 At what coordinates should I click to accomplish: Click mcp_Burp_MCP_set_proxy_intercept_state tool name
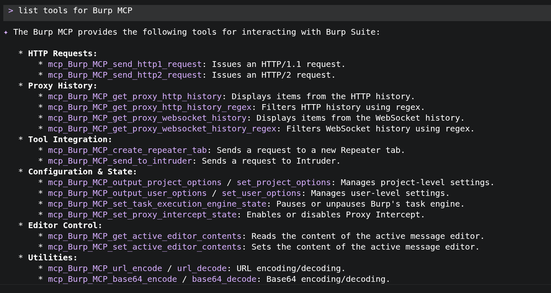(x=142, y=215)
